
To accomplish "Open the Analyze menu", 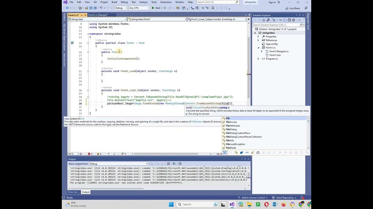I will pyautogui.click(x=143, y=2).
